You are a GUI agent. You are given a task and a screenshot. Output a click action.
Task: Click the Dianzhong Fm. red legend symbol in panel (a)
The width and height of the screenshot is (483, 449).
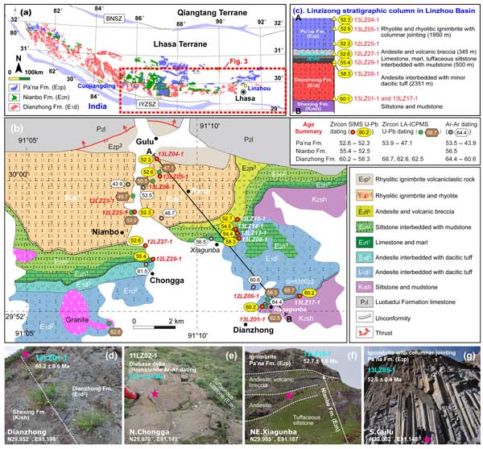click(14, 107)
